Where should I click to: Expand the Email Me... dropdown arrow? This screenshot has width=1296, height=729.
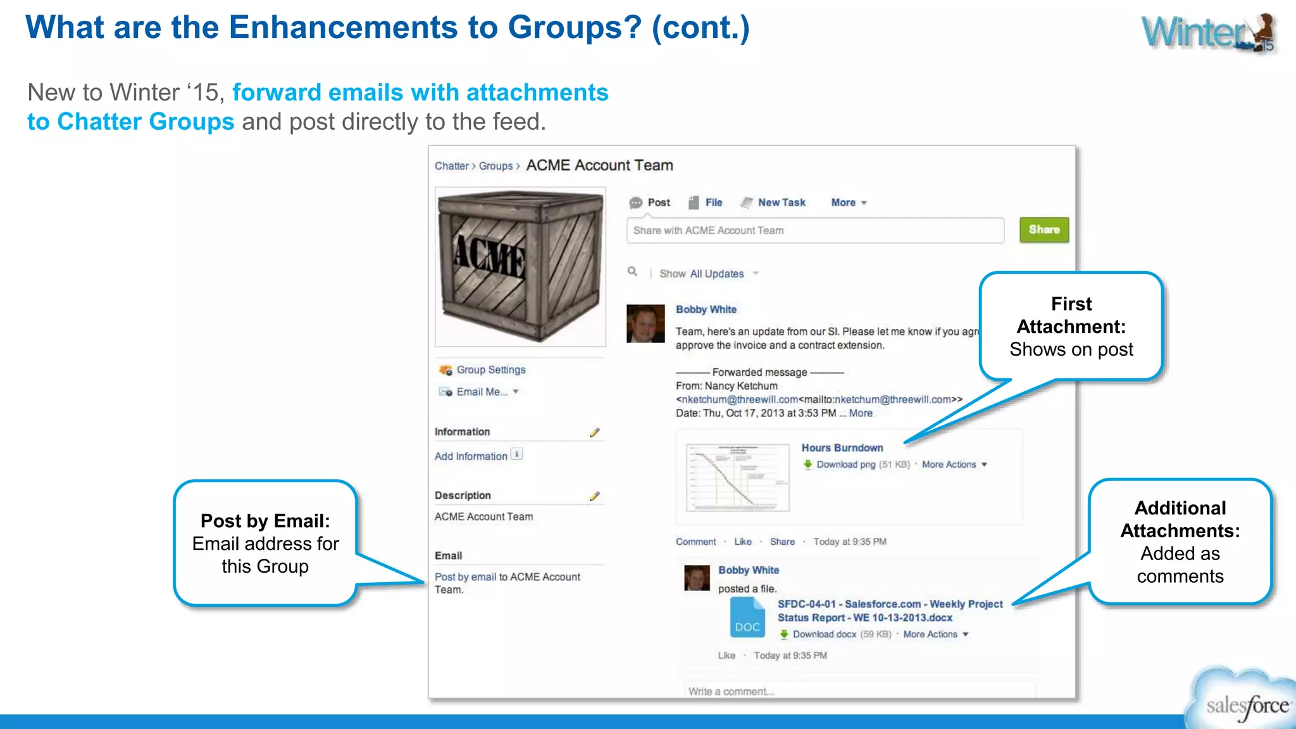point(516,392)
